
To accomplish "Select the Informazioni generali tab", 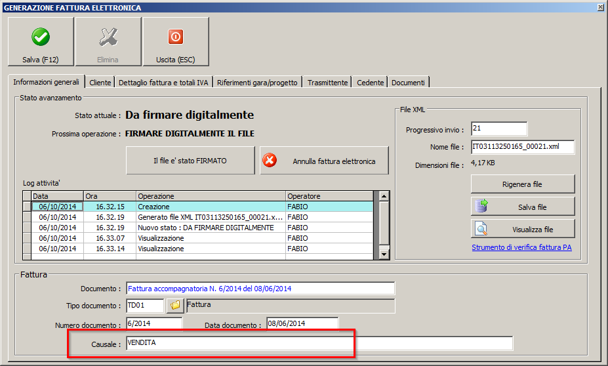I will pos(46,82).
